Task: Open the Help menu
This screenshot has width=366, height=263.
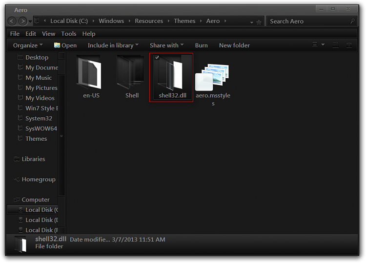Action: click(89, 34)
